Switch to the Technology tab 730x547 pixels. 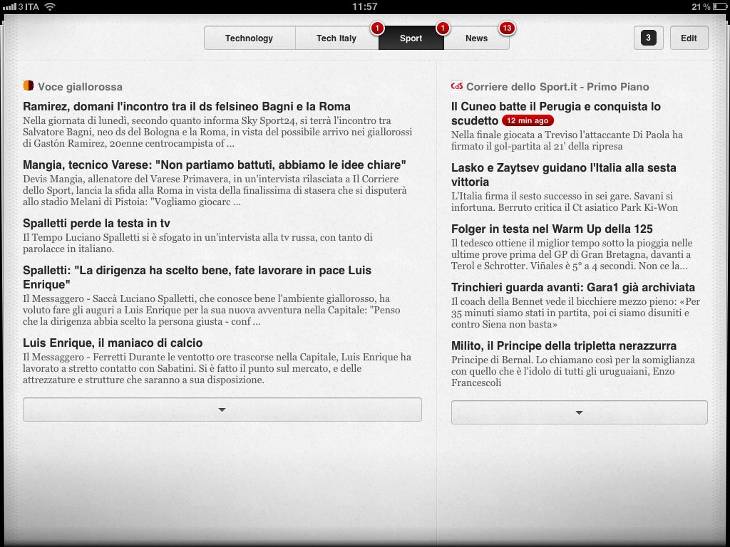pos(250,38)
